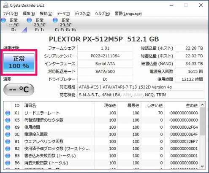Select the C: F: G: H: drive orb
The width and height of the screenshot is (209, 173).
point(55,20)
